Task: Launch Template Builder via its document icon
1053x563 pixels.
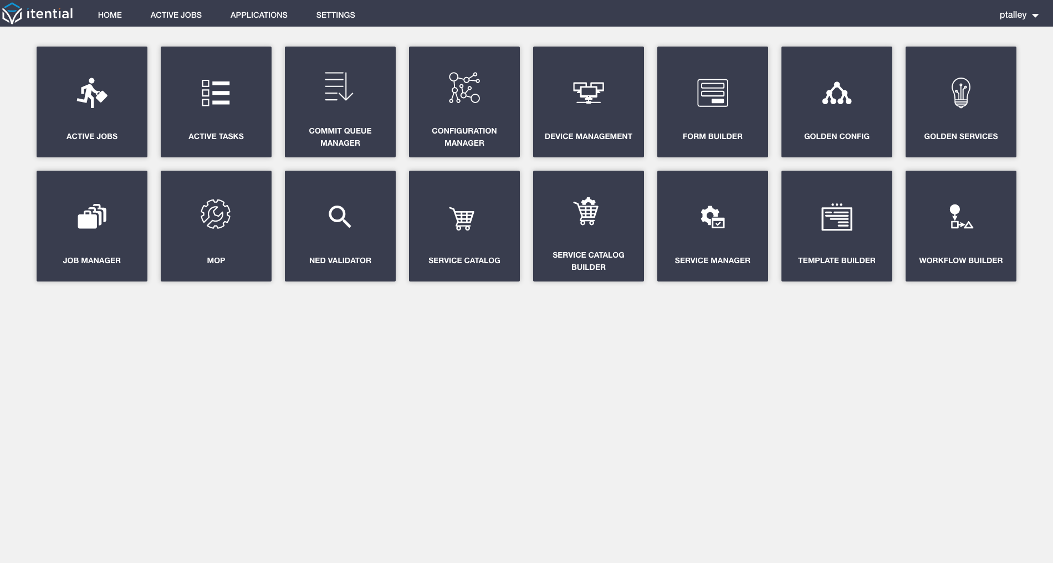Action: coord(837,217)
